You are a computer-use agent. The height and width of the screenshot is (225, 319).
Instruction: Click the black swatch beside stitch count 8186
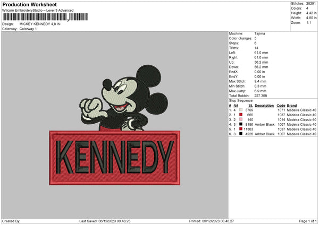point(241,124)
